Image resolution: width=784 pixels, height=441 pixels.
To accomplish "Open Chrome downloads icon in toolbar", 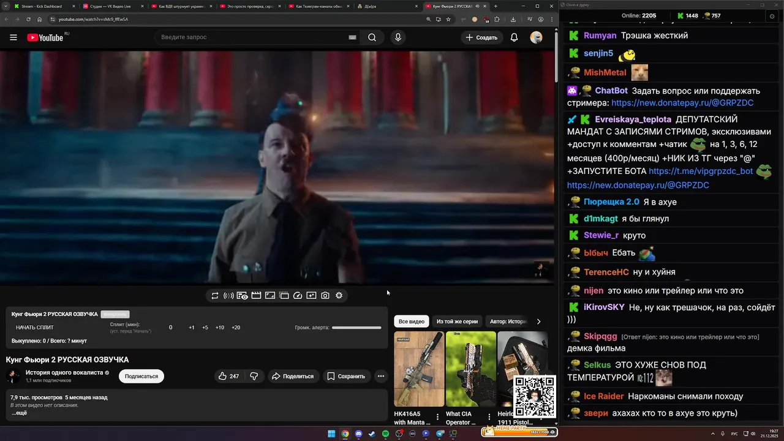I will click(513, 19).
